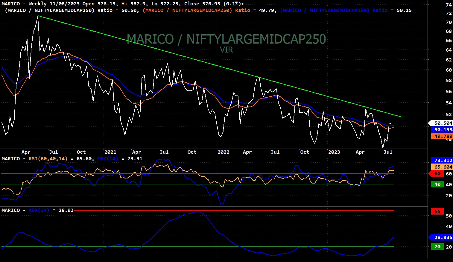Click the red 60 level tag
The height and width of the screenshot is (262, 453).
pos(437,174)
